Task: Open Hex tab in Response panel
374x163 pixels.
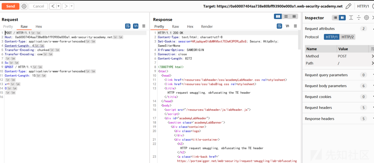Action: [x=190, y=26]
